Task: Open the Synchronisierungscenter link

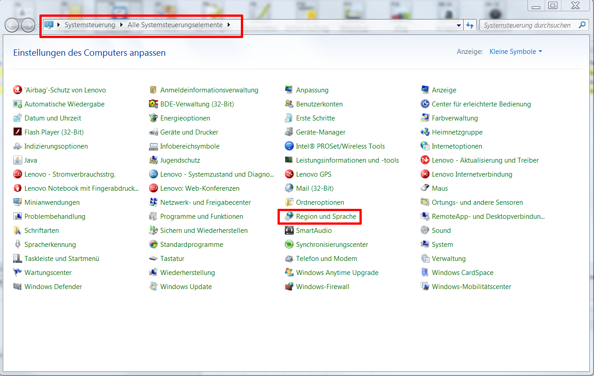Action: point(332,244)
